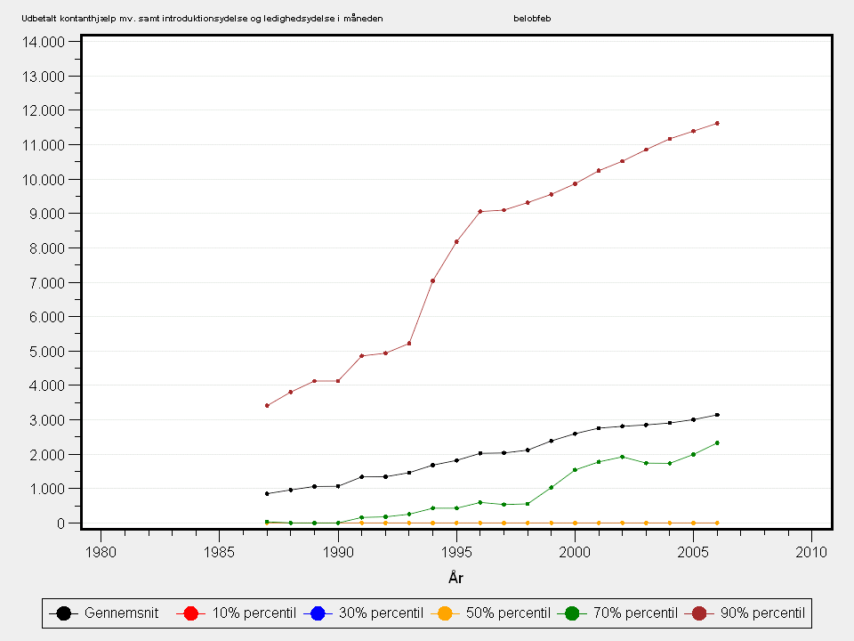The width and height of the screenshot is (854, 641).
Task: Click the "belobfeb" variable label at top
Action: [x=532, y=18]
